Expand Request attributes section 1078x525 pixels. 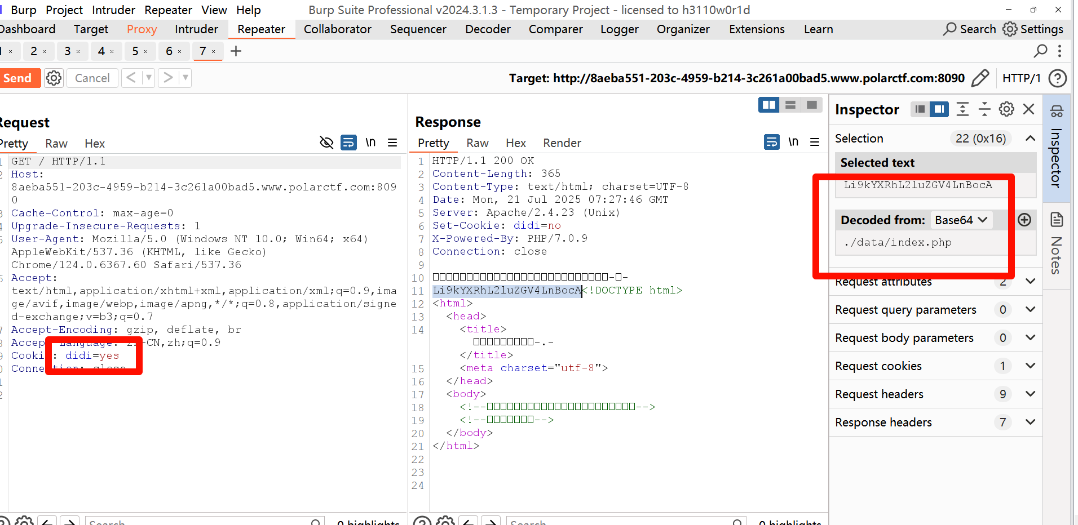(x=1030, y=281)
